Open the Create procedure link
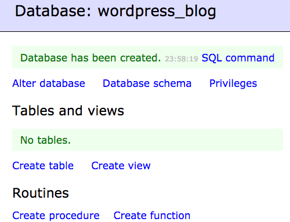 [x=56, y=216]
